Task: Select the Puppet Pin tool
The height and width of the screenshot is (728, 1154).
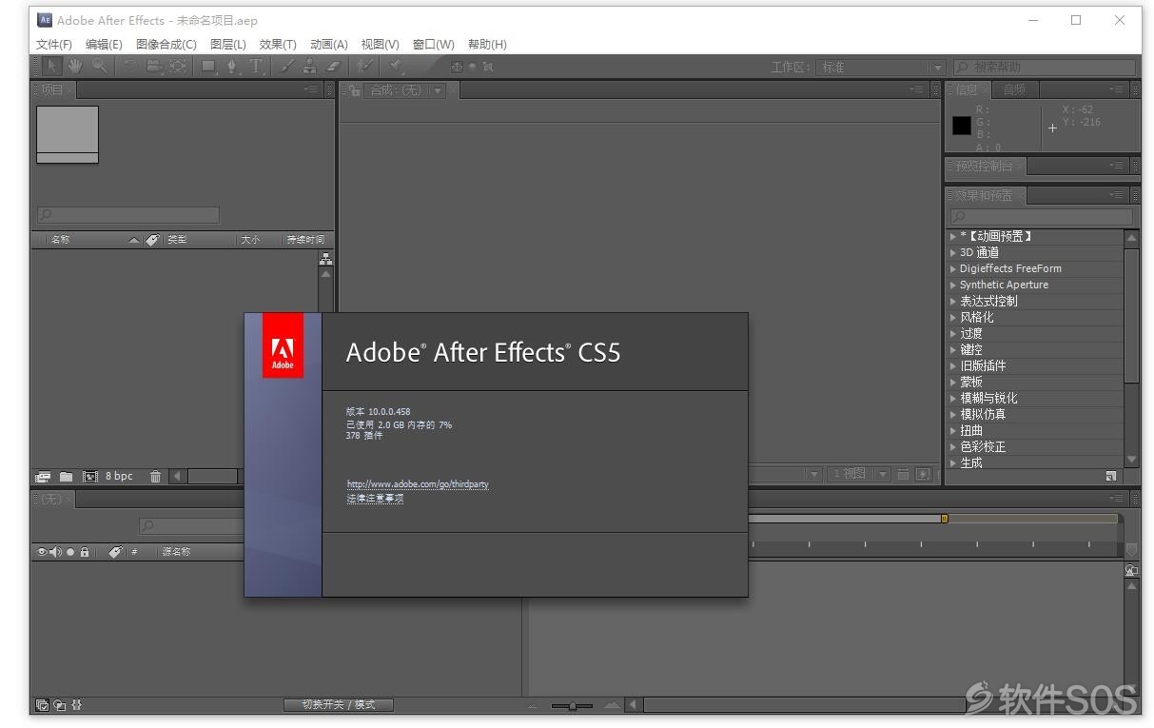Action: click(x=396, y=67)
